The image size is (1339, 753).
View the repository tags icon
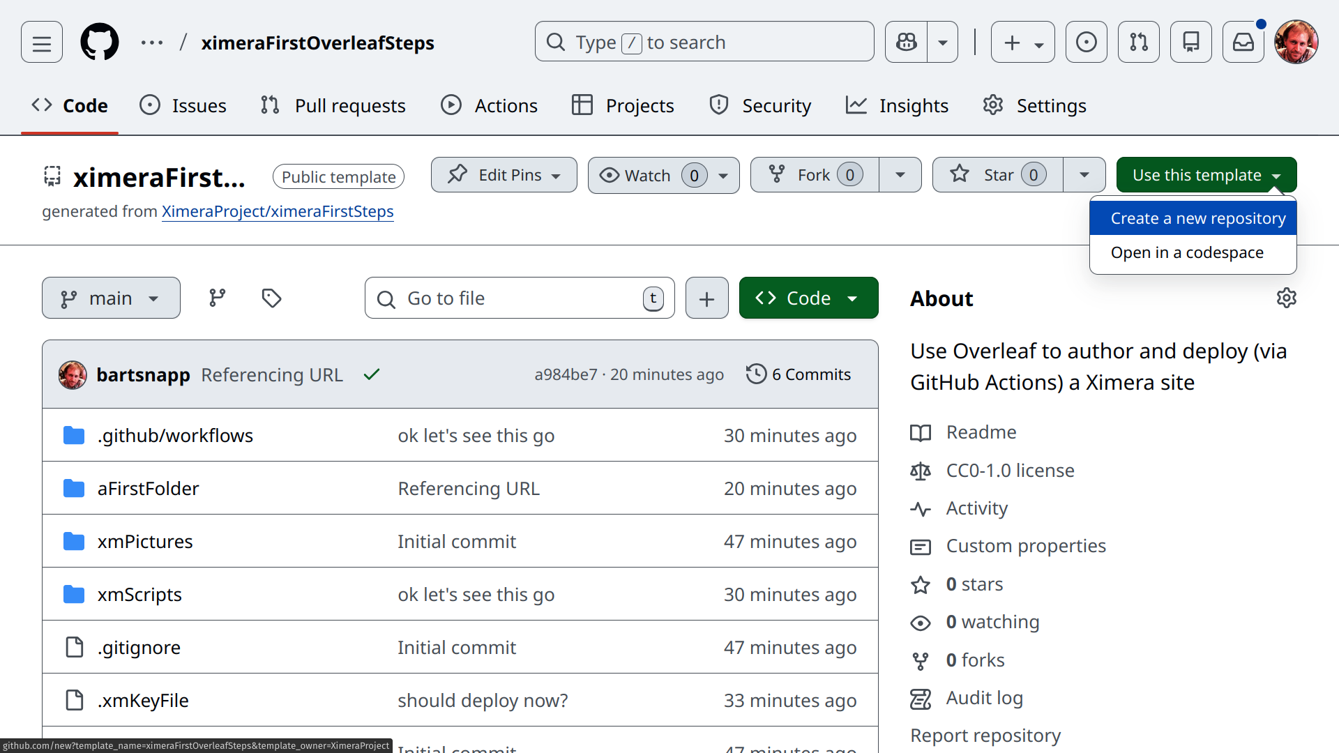click(x=271, y=298)
